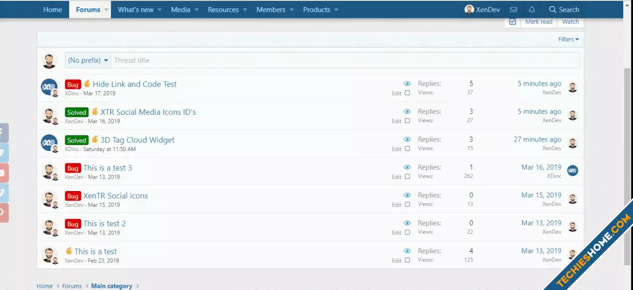Screen dimensions: 633x290
Task: Open the Members navigation tab
Action: [271, 9]
